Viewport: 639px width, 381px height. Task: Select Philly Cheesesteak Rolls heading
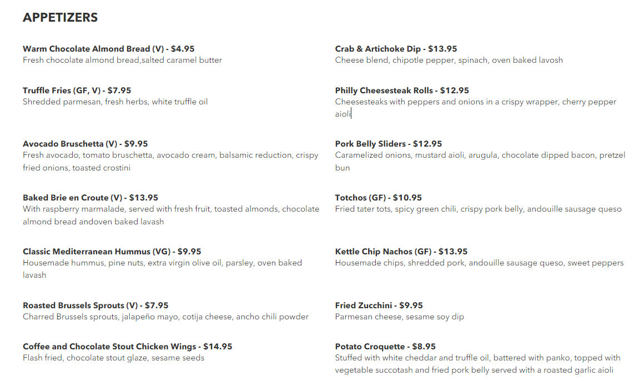click(x=402, y=91)
